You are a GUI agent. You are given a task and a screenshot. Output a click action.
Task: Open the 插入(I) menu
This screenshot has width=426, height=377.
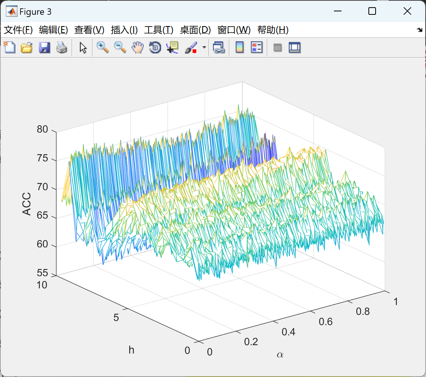[x=124, y=30]
